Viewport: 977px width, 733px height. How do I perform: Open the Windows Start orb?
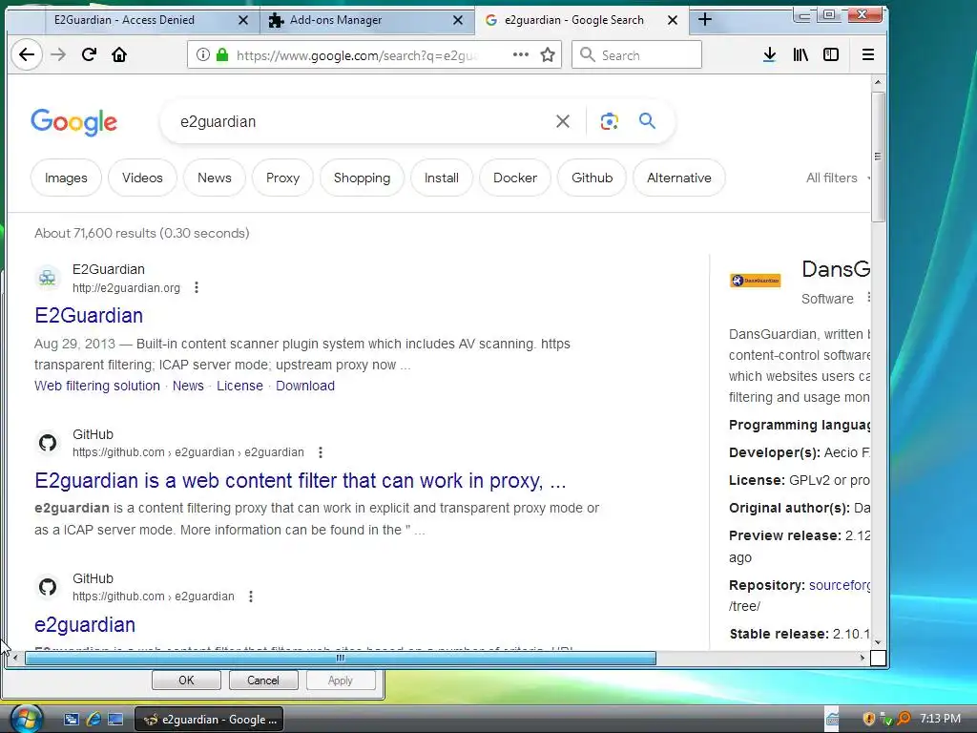(26, 719)
